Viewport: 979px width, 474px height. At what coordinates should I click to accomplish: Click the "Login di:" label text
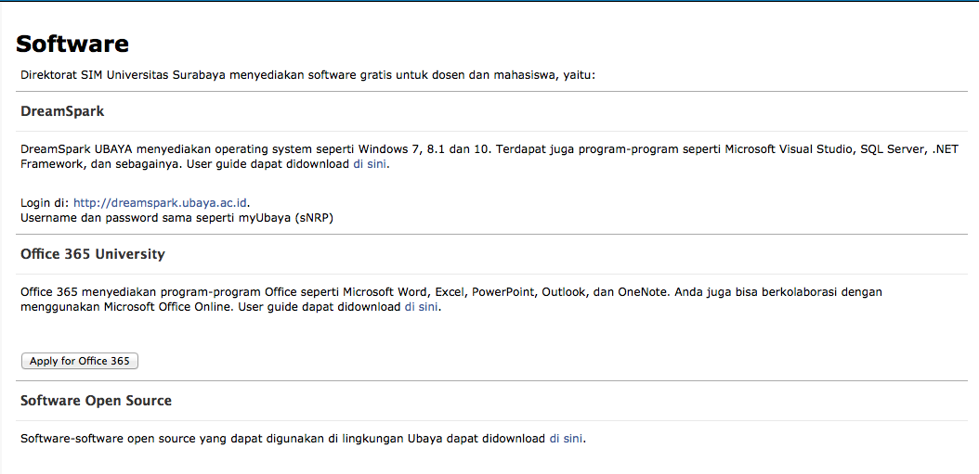(x=46, y=203)
